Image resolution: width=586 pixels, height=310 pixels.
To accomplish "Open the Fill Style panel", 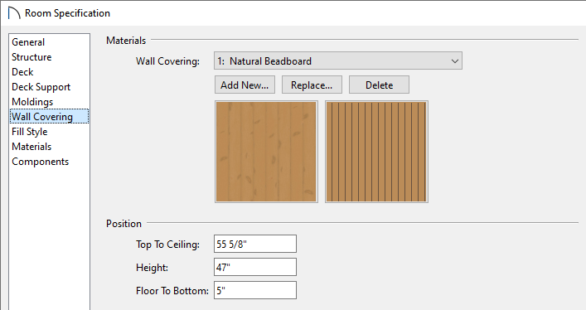I will pyautogui.click(x=30, y=132).
